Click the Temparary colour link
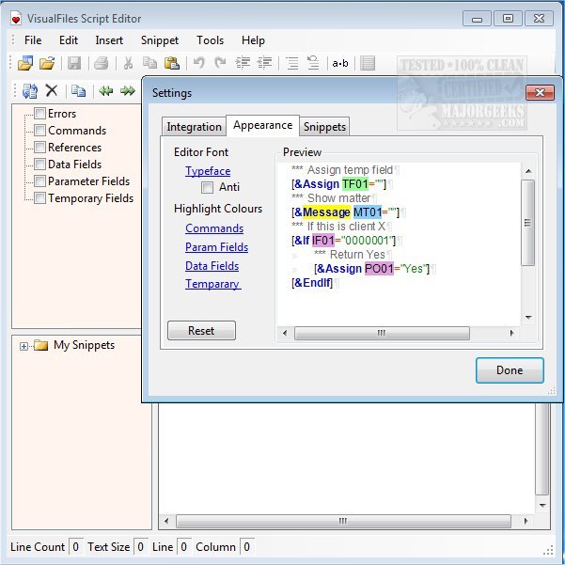 coord(212,284)
